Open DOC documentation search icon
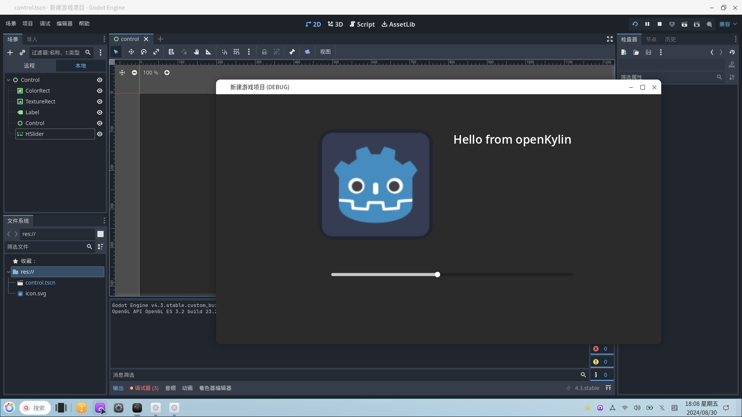Viewport: 742px width, 417px height. click(x=732, y=64)
